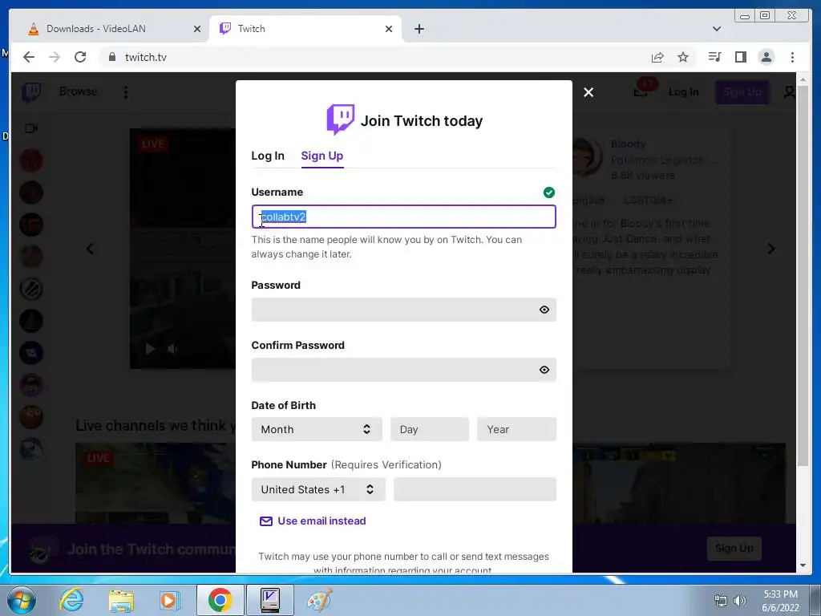Open the Windows Start menu

[20, 600]
